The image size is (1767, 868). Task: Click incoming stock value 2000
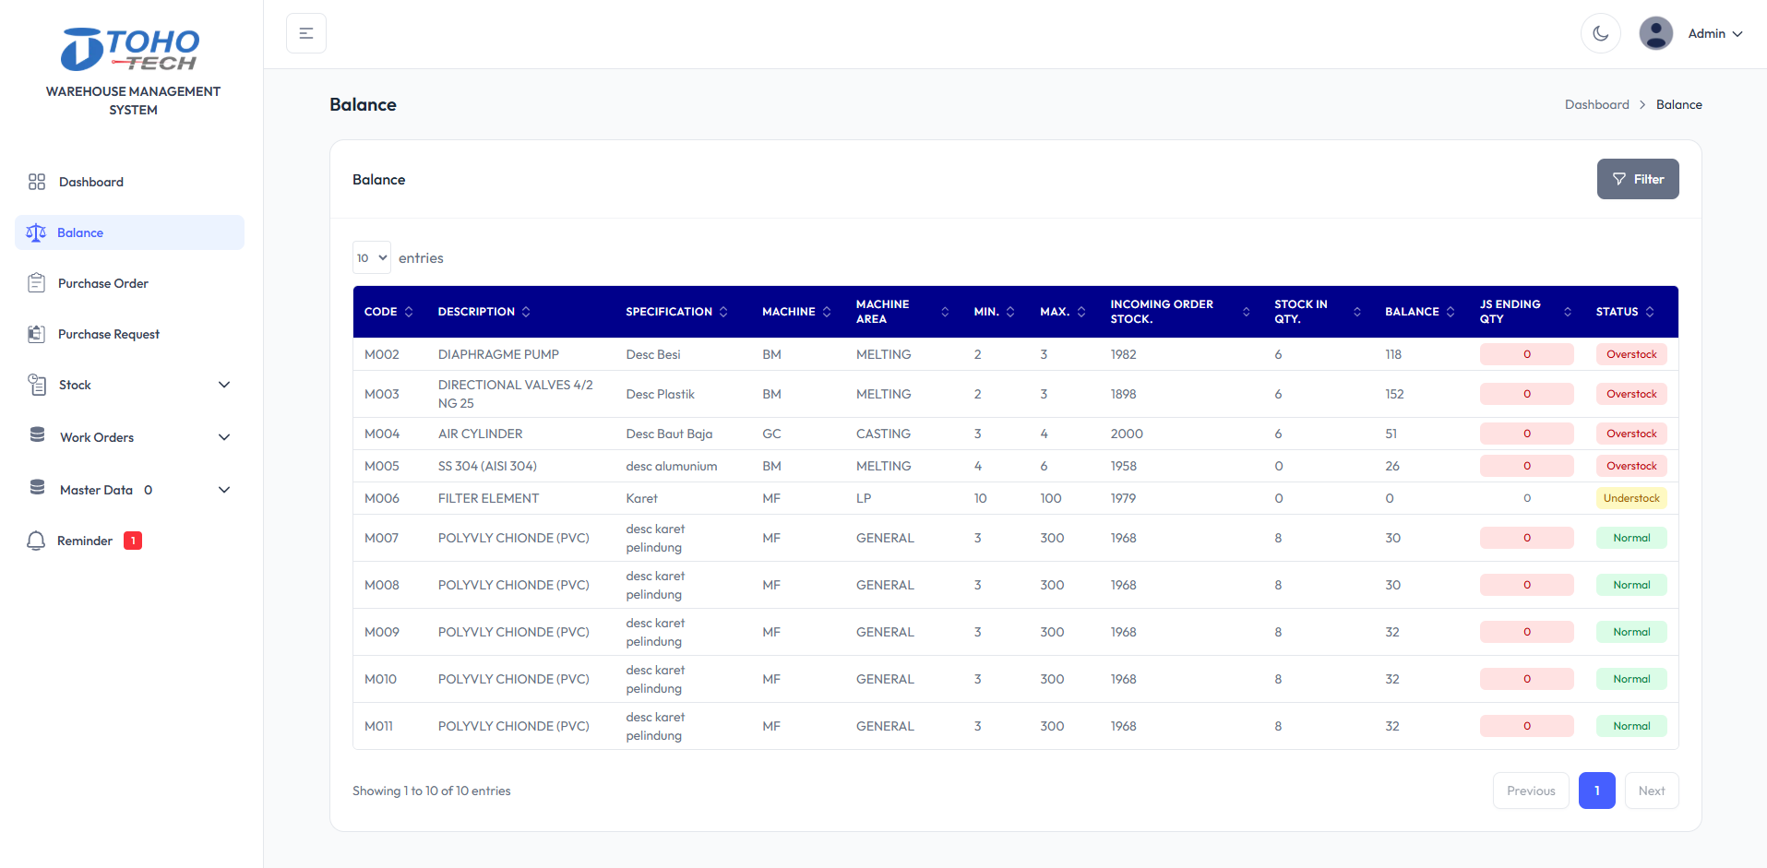[1127, 434]
